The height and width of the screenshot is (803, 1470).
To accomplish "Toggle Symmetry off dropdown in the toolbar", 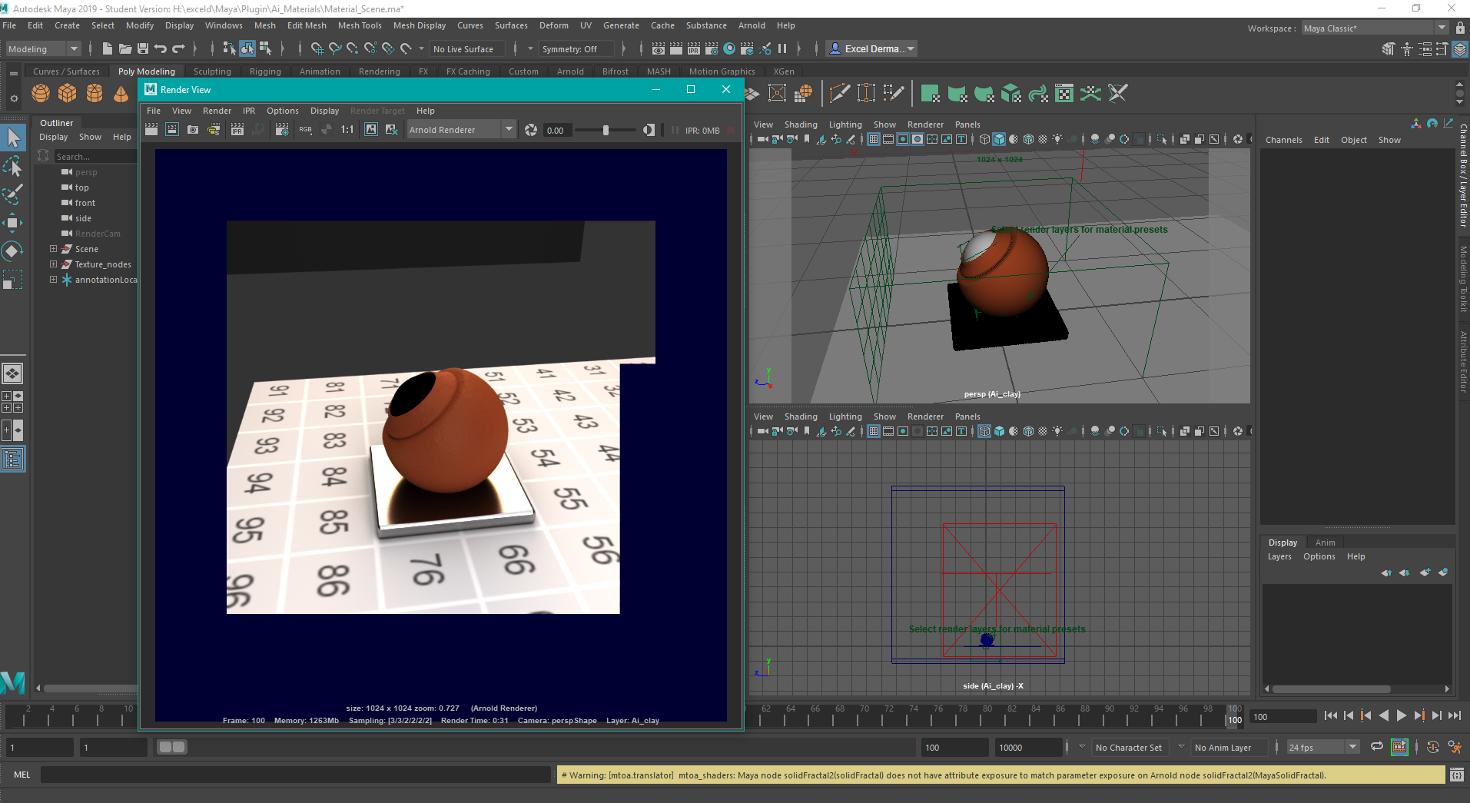I will pyautogui.click(x=576, y=48).
